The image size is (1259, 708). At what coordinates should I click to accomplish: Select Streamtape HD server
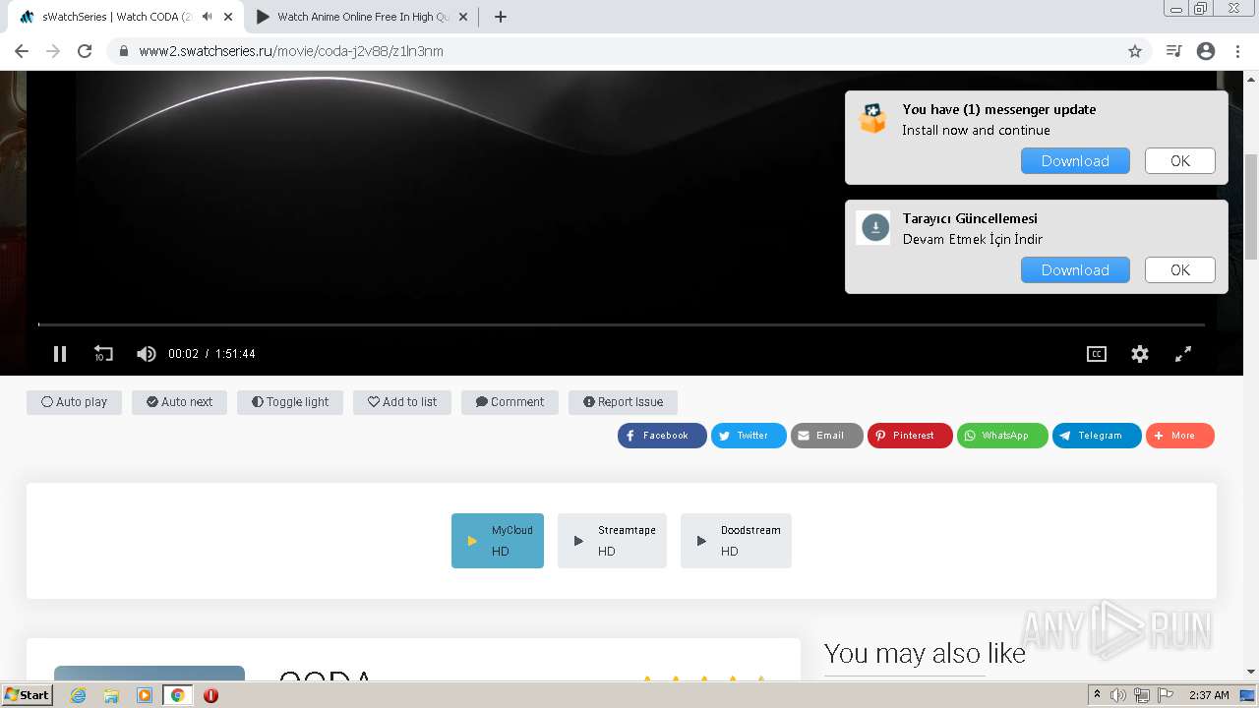(x=613, y=541)
